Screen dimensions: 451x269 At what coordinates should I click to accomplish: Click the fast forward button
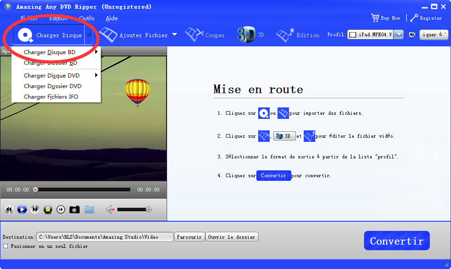pyautogui.click(x=35, y=210)
